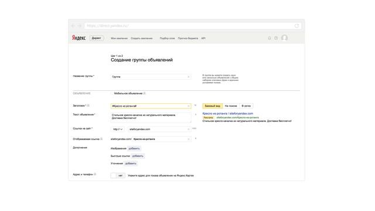Image resolution: width=375 pixels, height=211 pixels.
Task: Focus the siteforyandex.com link input
Action: tap(159, 129)
